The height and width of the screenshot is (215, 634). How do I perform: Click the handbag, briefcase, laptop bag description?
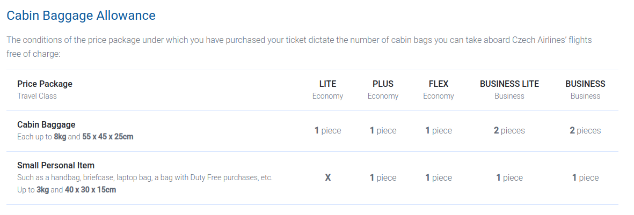click(145, 177)
